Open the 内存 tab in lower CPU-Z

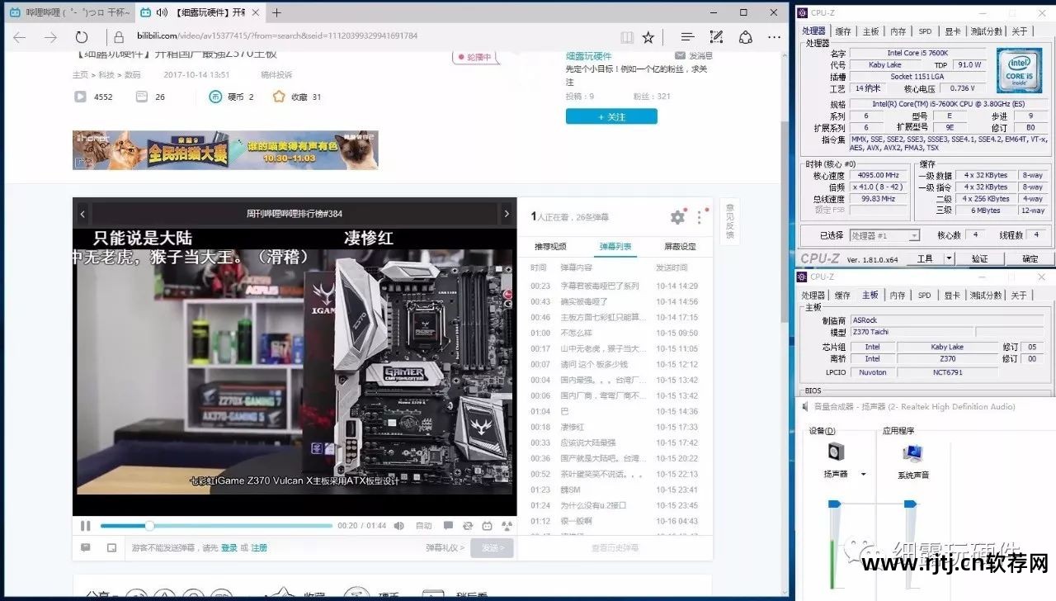898,295
